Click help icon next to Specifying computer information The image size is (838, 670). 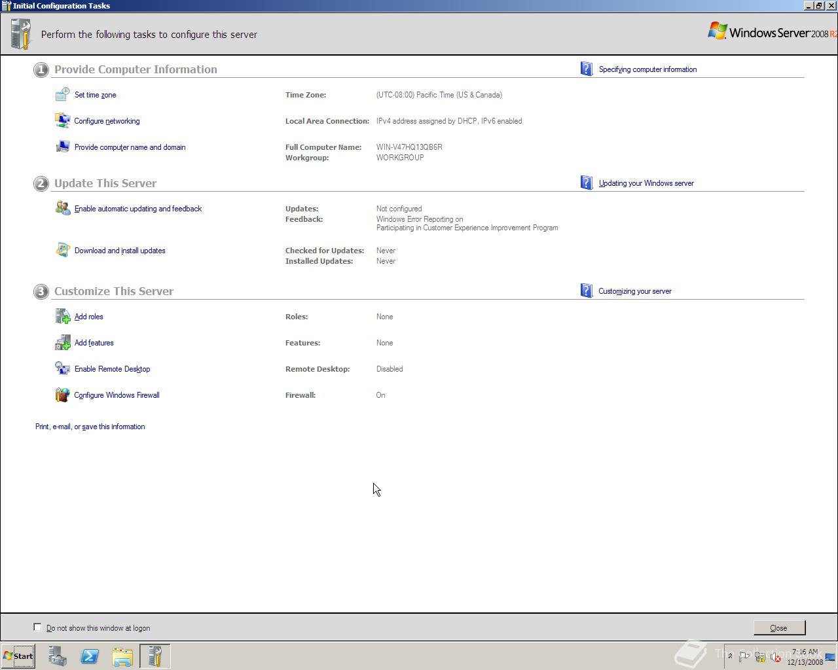pos(587,69)
